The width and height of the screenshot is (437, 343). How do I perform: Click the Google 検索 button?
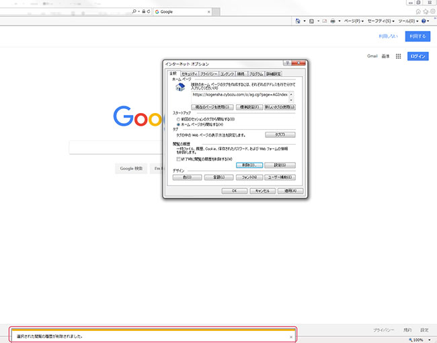131,168
